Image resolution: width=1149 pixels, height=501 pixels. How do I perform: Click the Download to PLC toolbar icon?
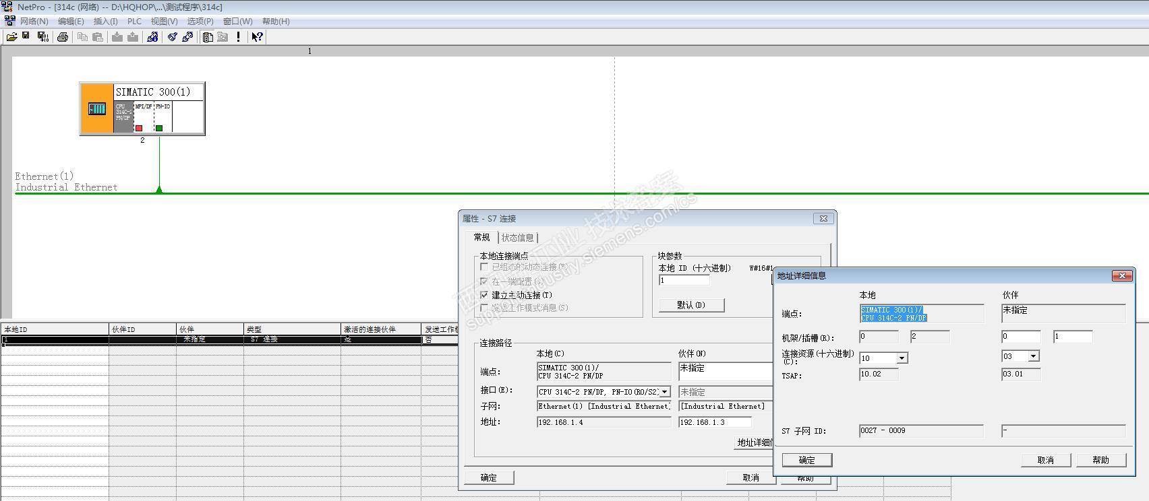click(117, 37)
